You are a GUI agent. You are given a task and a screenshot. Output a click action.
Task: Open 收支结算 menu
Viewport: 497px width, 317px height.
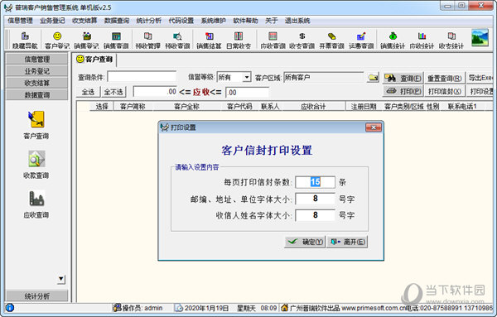pyautogui.click(x=84, y=21)
